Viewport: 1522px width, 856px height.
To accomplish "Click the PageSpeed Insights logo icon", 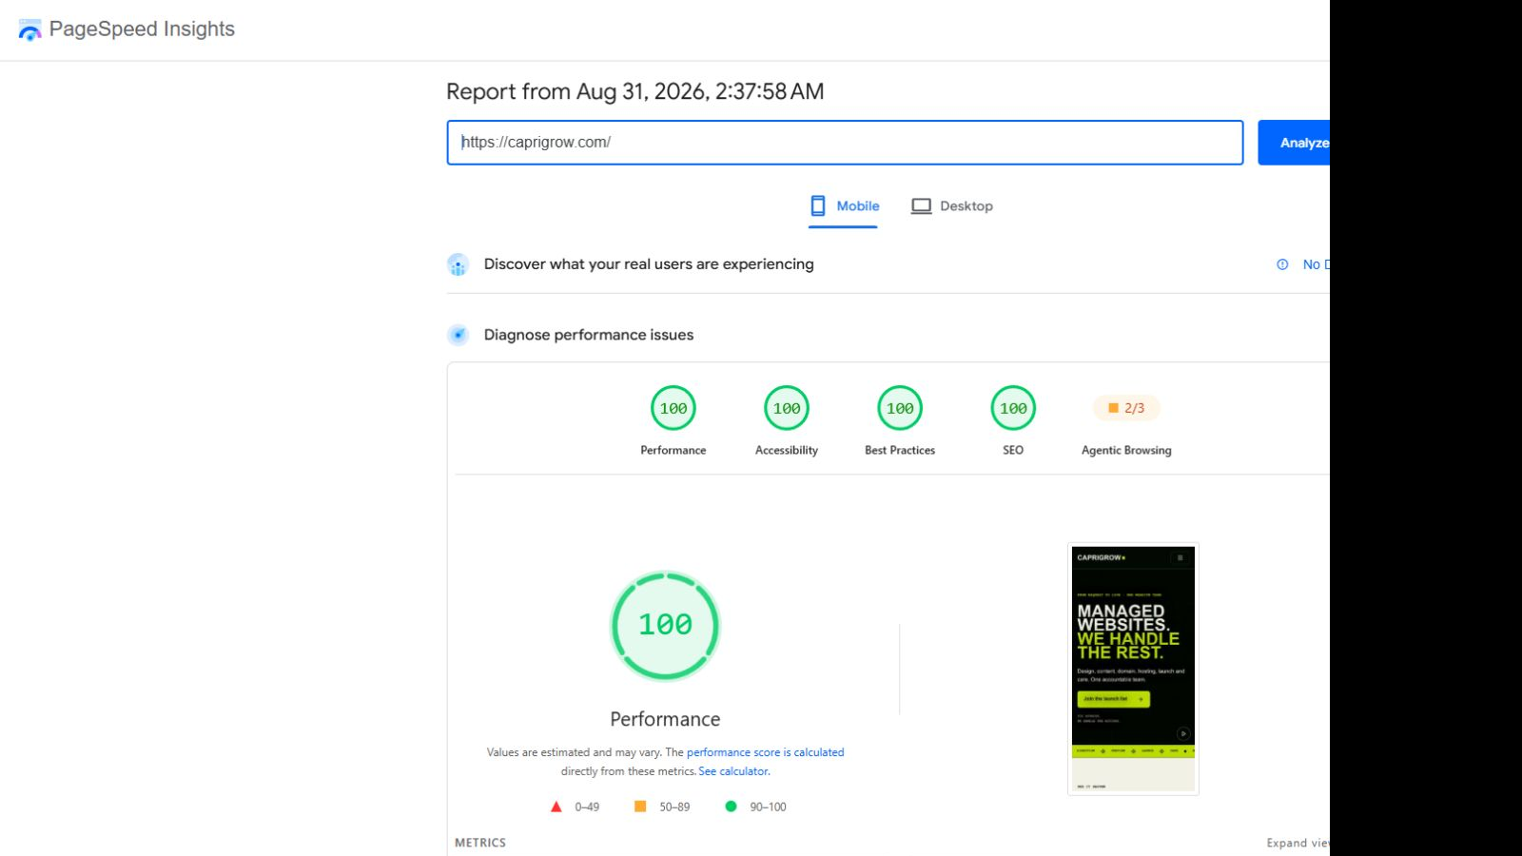I will pos(29,29).
